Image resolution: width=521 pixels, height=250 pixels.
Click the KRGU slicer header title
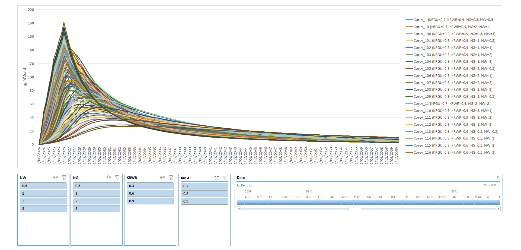[x=186, y=178]
